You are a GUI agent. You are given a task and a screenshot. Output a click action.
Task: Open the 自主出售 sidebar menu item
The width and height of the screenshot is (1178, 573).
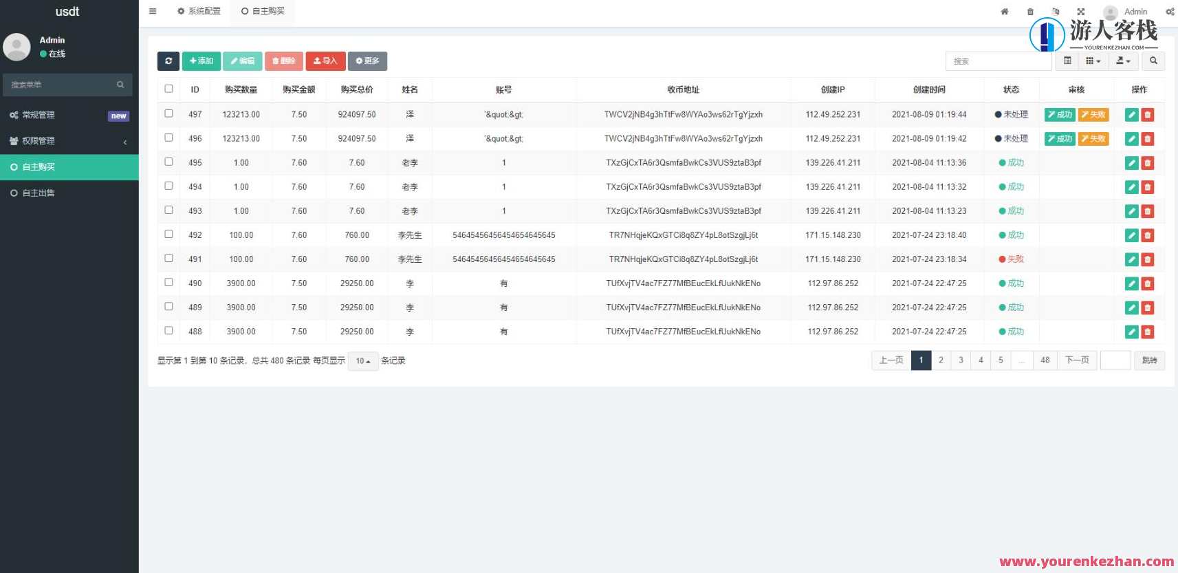coord(69,193)
